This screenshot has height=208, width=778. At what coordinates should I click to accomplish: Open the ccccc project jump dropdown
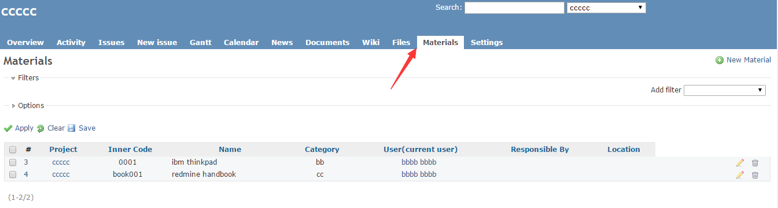[606, 8]
